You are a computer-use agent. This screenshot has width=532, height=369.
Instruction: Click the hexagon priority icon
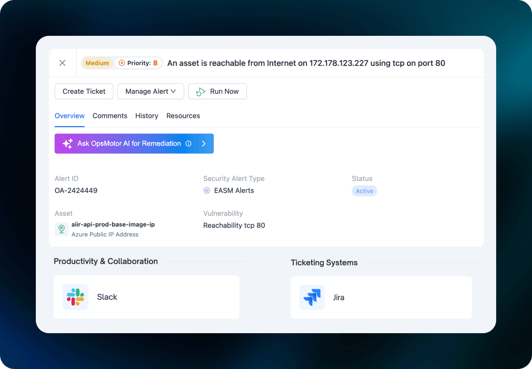(122, 63)
